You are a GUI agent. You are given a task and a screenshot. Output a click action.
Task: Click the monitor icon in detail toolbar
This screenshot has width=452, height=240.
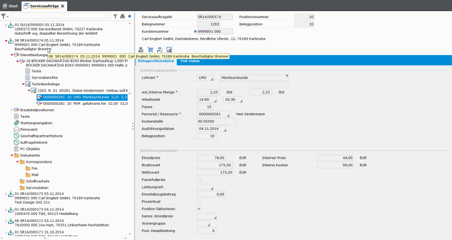coord(169,50)
